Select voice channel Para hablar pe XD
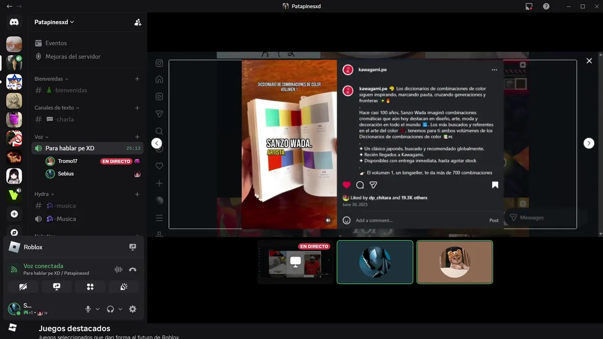 click(x=88, y=148)
